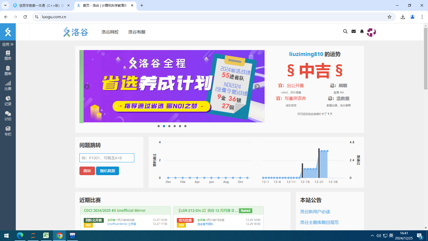The image size is (428, 241).
Task: Open the 比赛 contests page in sidebar
Action: point(8,86)
